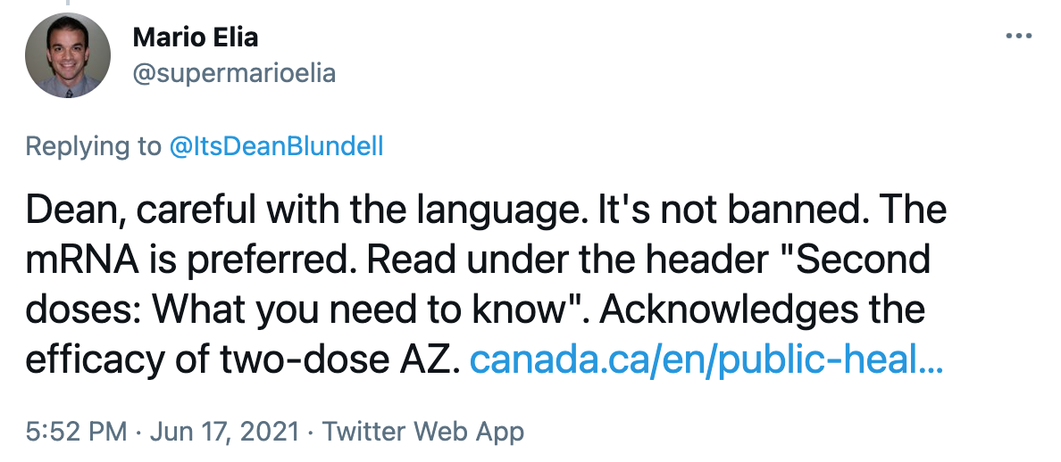Visit the @supermarioelia handle profile
This screenshot has height=462, width=1061.
tap(234, 73)
